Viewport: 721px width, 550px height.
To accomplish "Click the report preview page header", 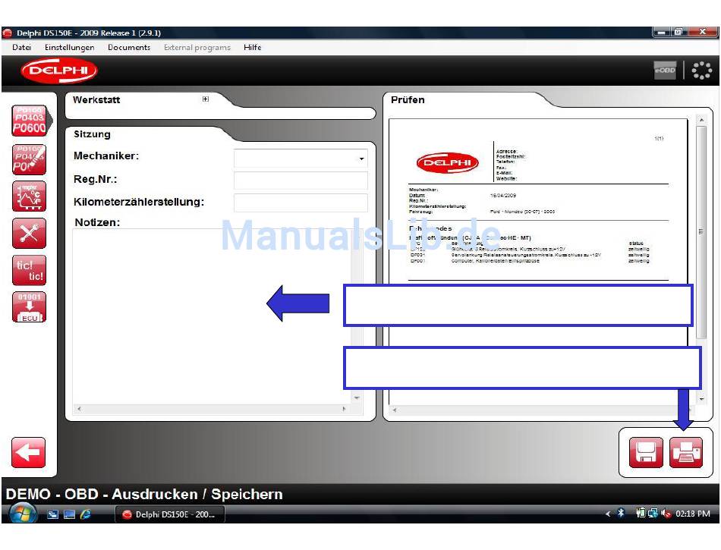I will coord(538,162).
